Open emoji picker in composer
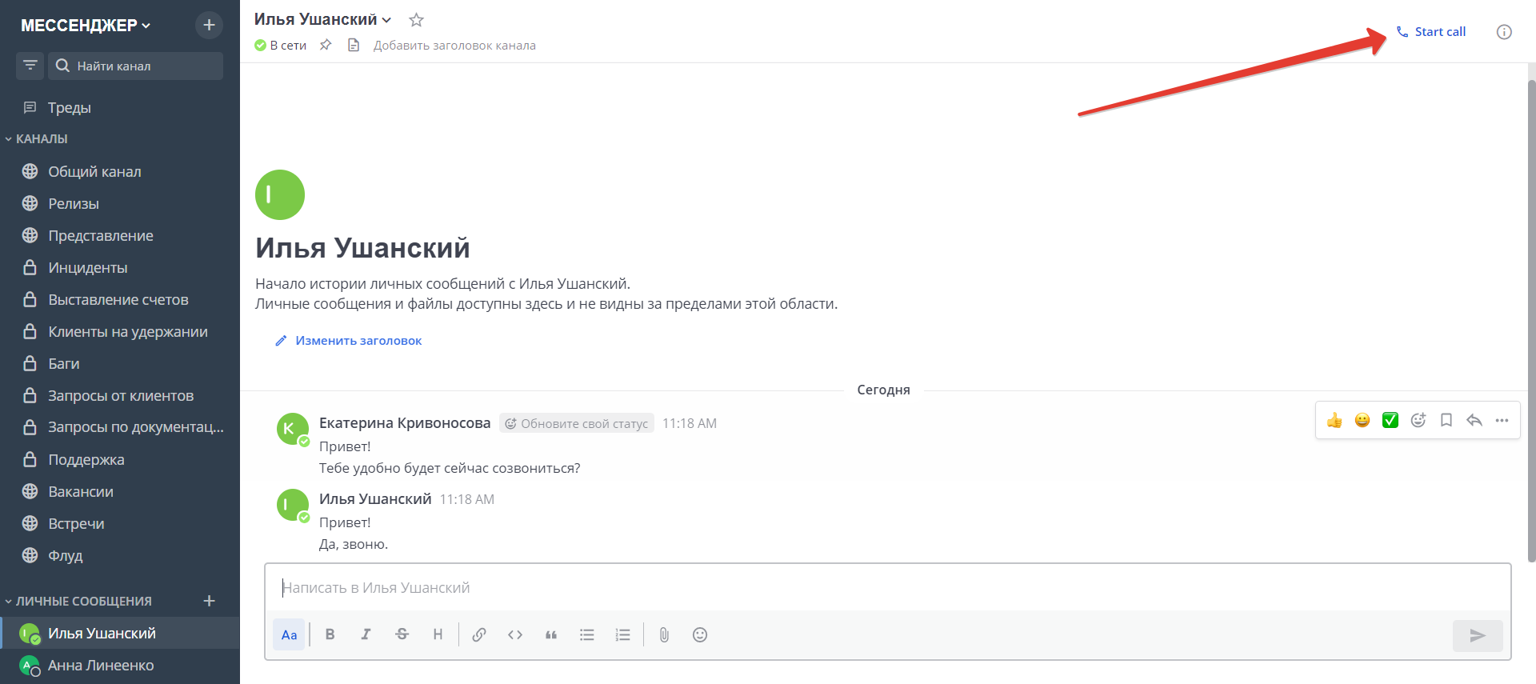 point(700,634)
